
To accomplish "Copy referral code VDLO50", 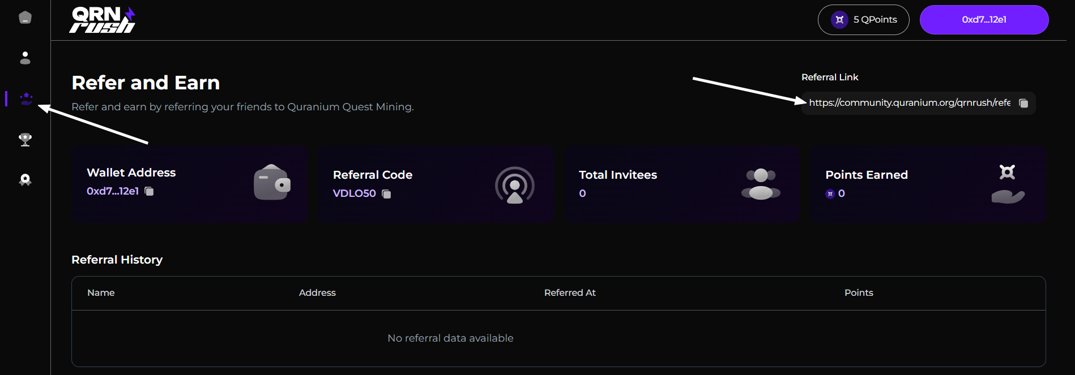I will click(x=386, y=194).
